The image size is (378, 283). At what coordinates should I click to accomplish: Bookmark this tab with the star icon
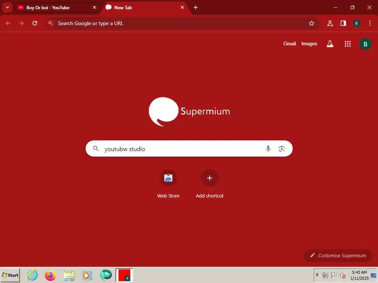[x=312, y=23]
